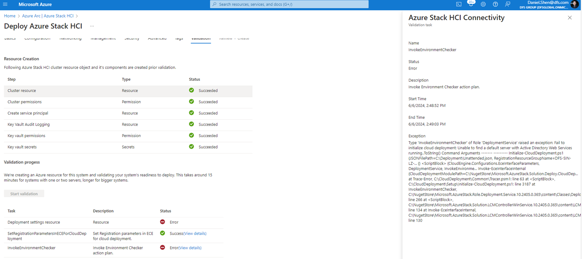Click green check icon for Create service principal
This screenshot has width=582, height=259.
tap(191, 113)
